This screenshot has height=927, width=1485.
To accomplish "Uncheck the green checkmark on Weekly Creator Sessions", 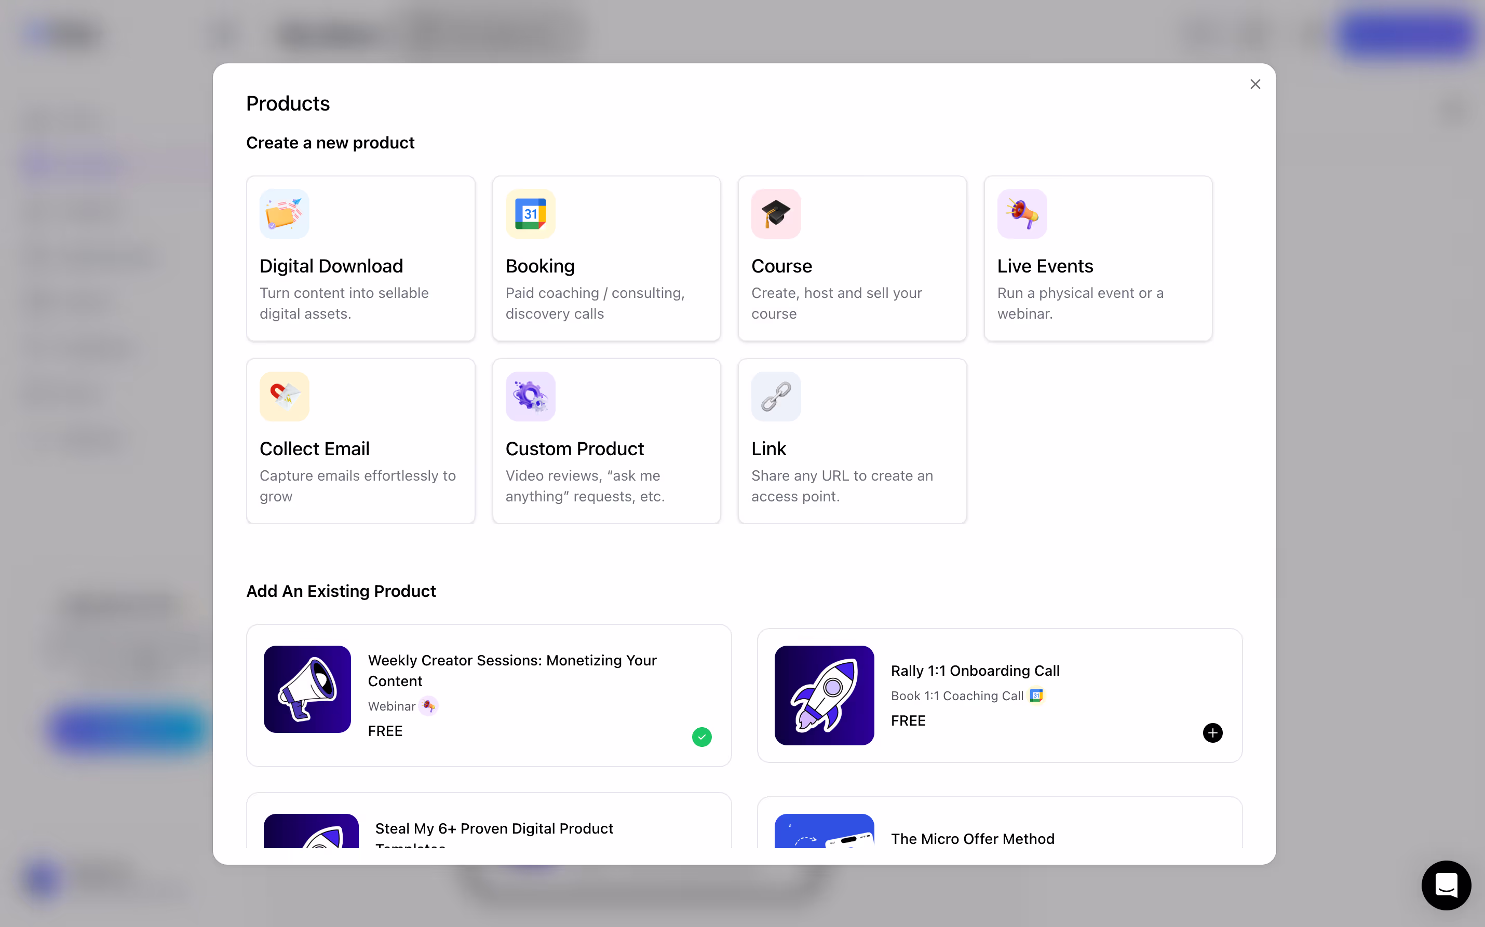I will click(701, 737).
